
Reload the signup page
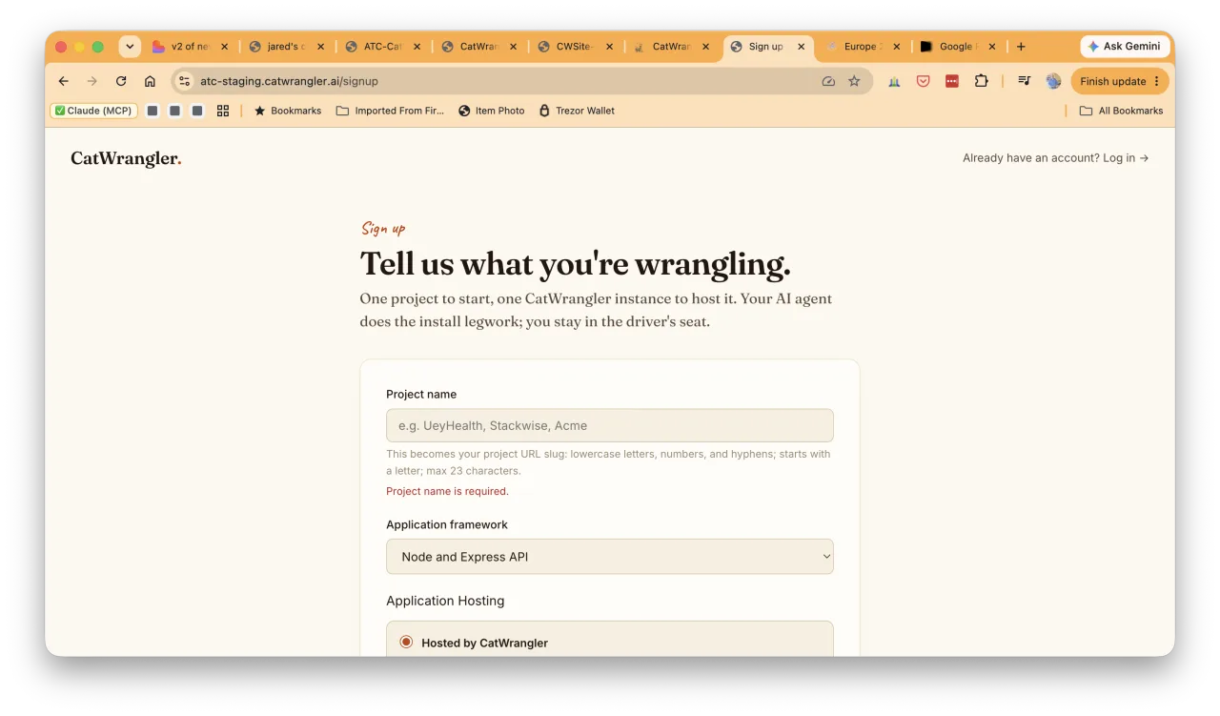coord(121,81)
